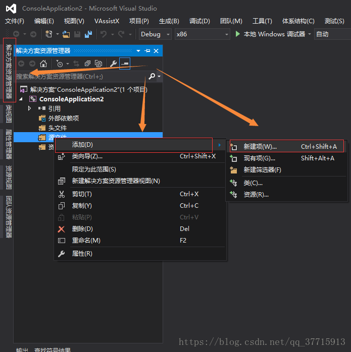Choose 新建项(W)... from the submenu

287,147
